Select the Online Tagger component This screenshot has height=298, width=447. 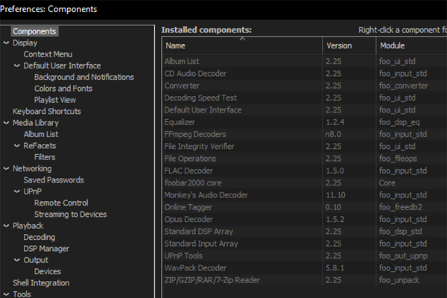click(x=305, y=207)
